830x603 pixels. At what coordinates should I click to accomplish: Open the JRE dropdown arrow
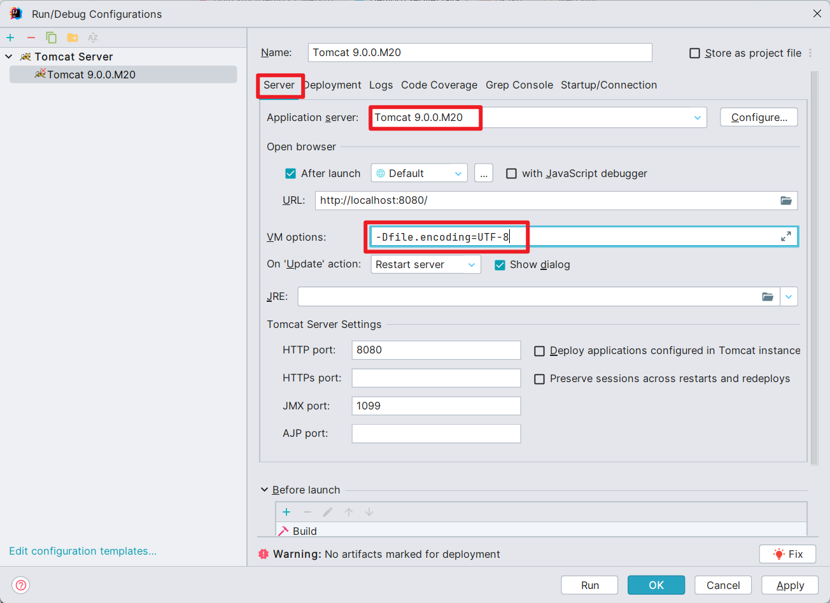coord(789,297)
